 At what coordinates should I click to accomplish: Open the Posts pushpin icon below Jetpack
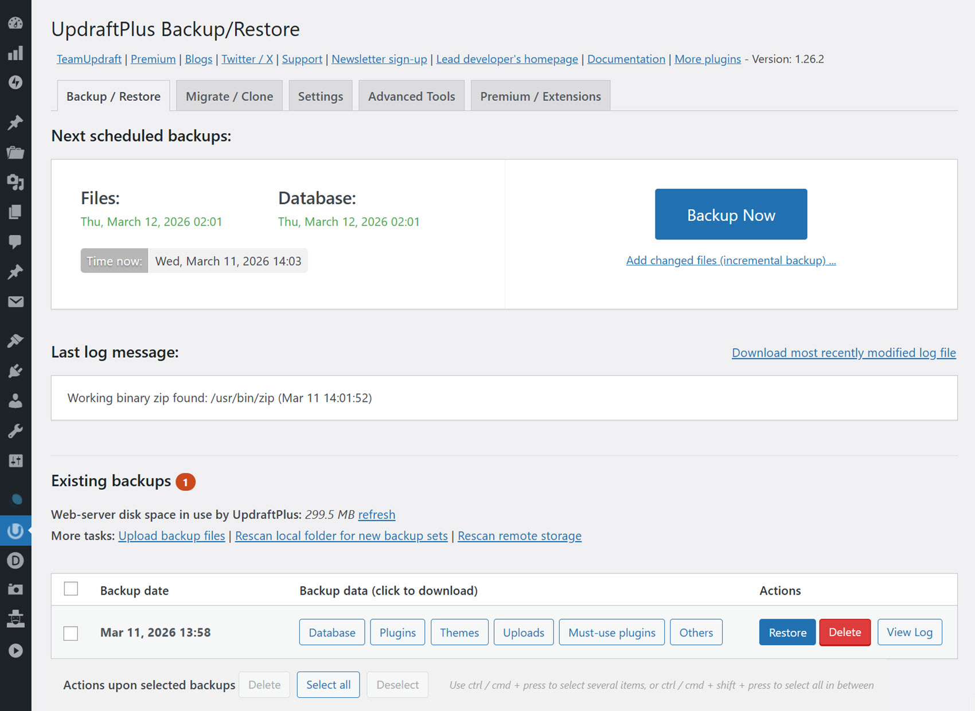point(15,122)
